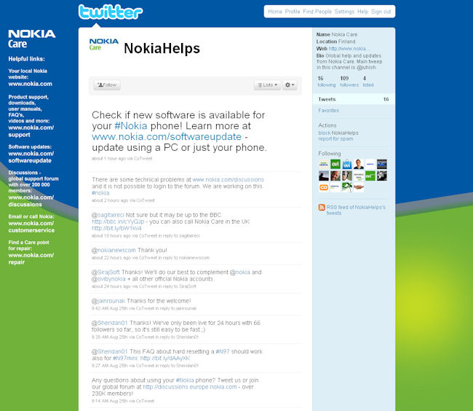Image resolution: width=473 pixels, height=411 pixels.
Task: Open the dark blue-lettered logo avatar
Action: (x=382, y=164)
